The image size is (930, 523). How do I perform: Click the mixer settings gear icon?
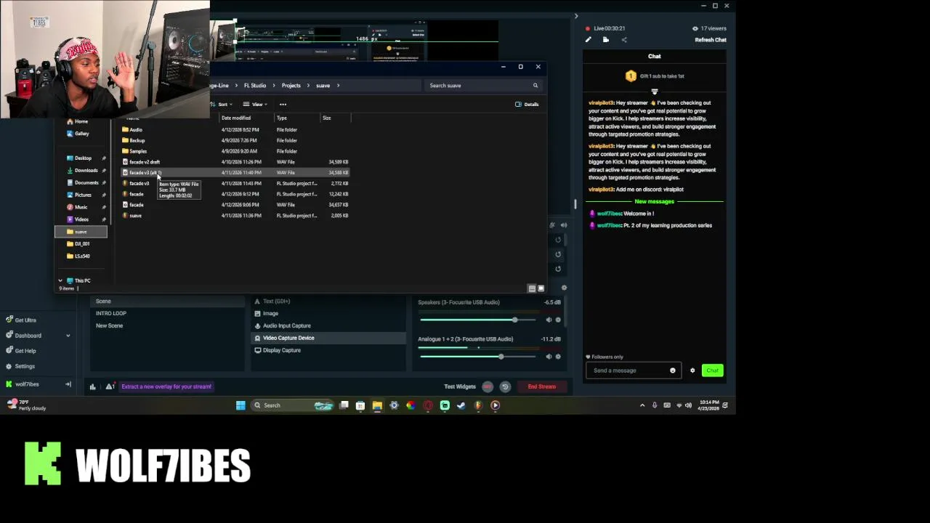565,288
